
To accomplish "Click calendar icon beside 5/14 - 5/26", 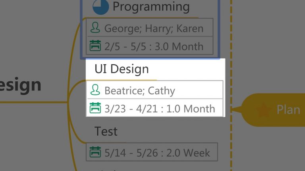I will (x=95, y=152).
